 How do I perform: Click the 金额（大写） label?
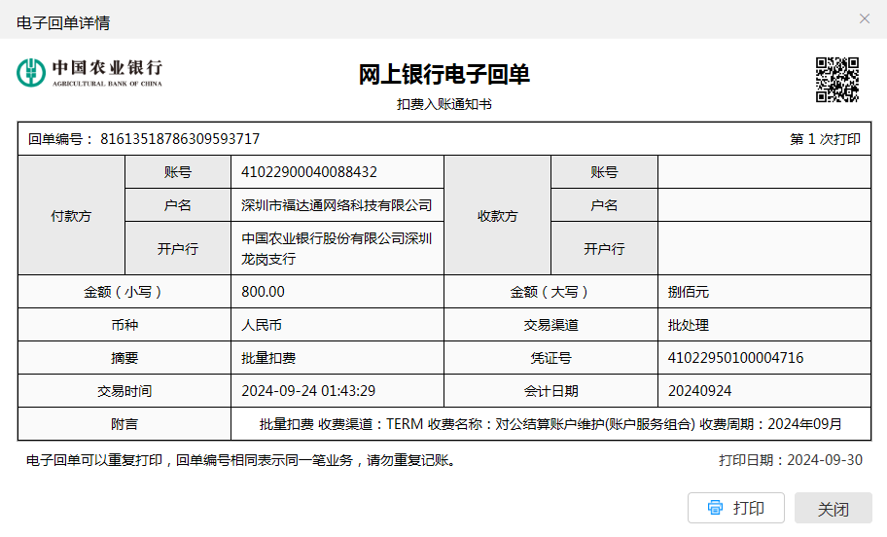[551, 292]
